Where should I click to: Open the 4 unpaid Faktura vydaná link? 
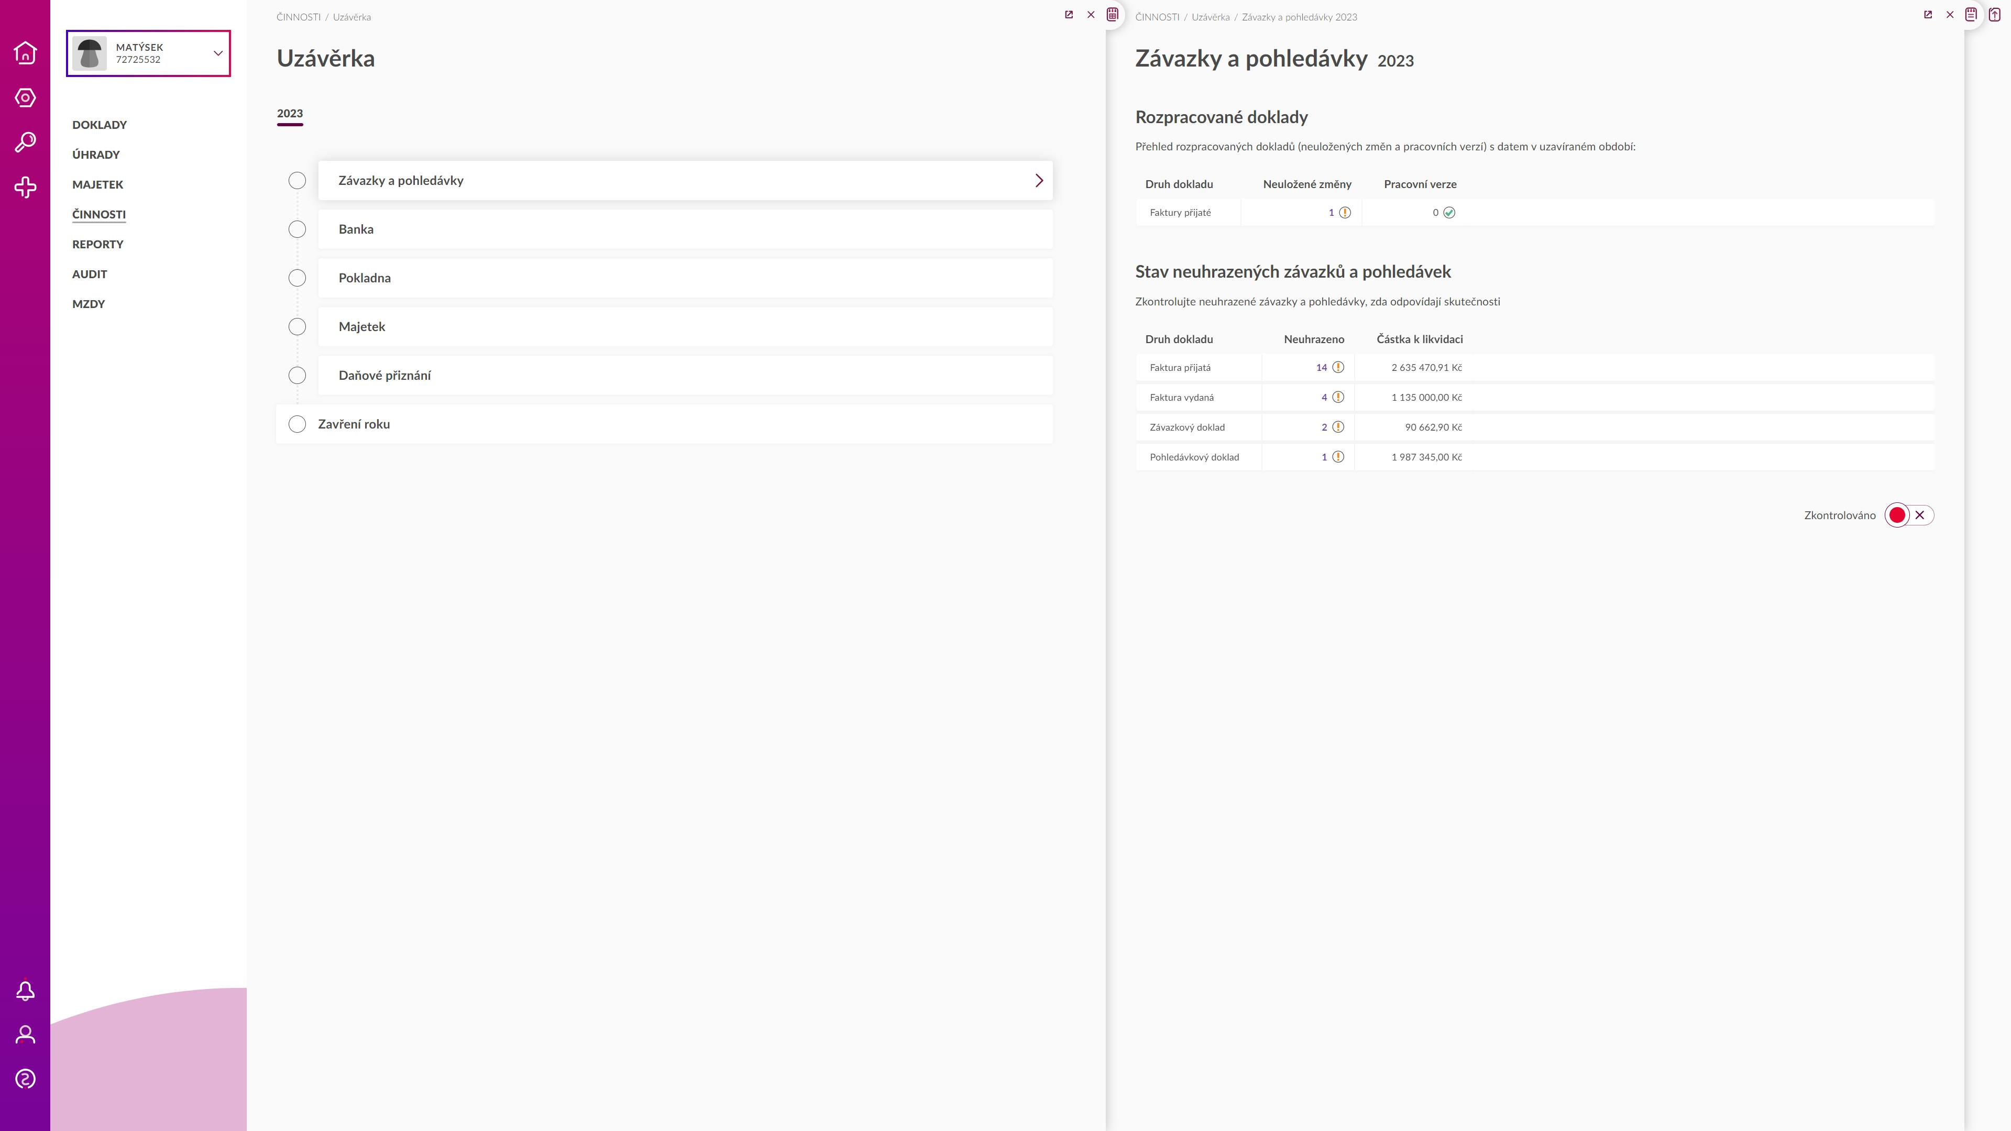1324,397
